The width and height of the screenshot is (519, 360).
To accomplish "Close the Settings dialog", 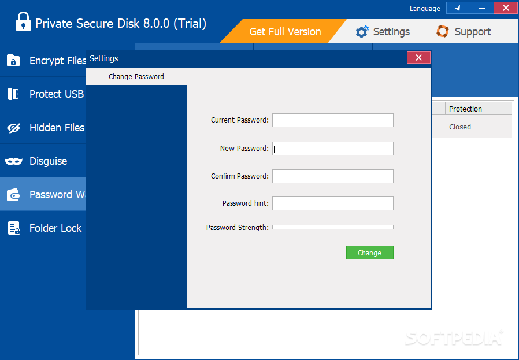I will pyautogui.click(x=418, y=58).
